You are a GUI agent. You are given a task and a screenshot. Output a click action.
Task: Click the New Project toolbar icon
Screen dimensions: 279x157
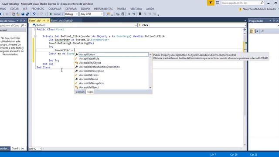[x=13, y=14]
